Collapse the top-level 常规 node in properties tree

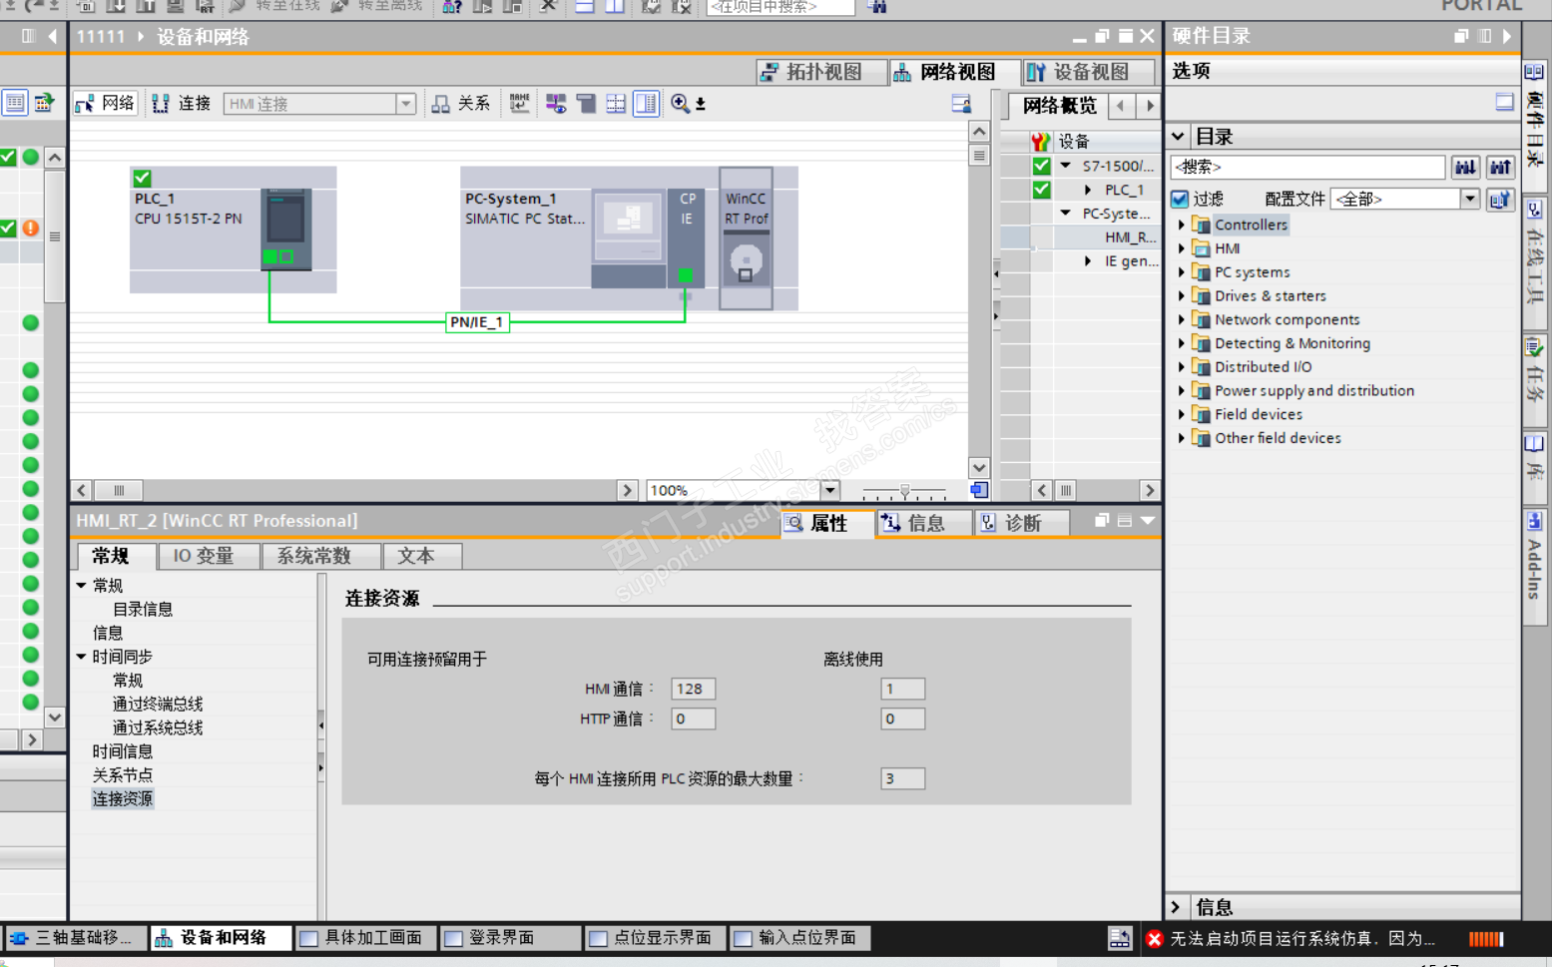pyautogui.click(x=82, y=586)
